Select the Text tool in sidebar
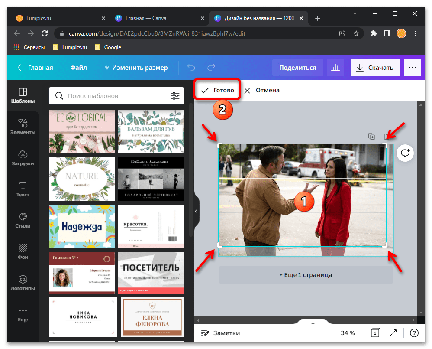 23,189
